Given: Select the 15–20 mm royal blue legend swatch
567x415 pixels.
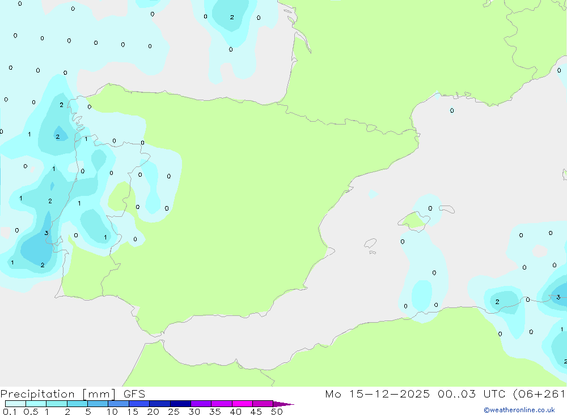Looking at the screenshot, I should [139, 404].
